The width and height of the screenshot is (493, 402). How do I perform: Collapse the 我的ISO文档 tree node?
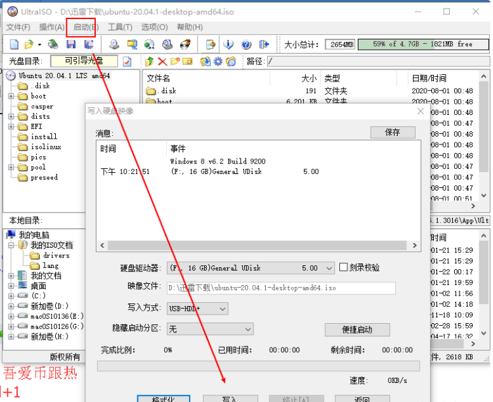(11, 245)
